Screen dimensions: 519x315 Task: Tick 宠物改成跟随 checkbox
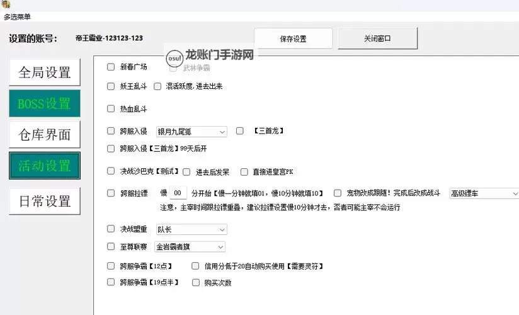click(338, 193)
